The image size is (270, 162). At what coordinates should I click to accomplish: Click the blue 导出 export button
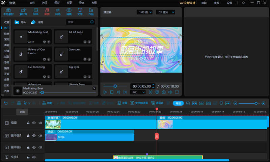tap(178, 103)
